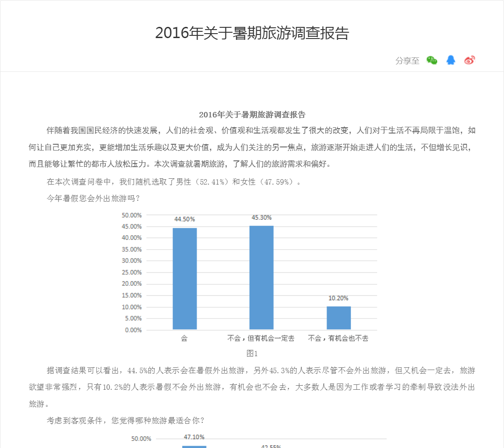Viewport: 504px width, 448px height.
Task: Click the bold article heading 2016年关于暑期旅游调查报告
Action: pos(252,114)
